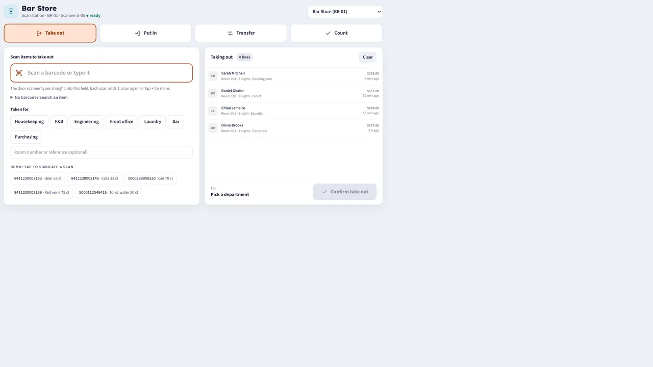Simulate scanning Gin 70 cl barcode
The height and width of the screenshot is (367, 653).
[150, 178]
